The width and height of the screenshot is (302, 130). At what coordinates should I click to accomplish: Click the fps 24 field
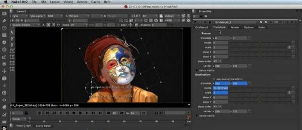135,113
